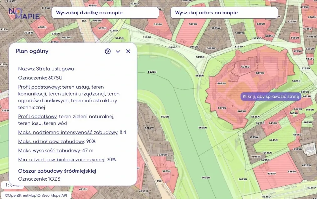Focus the 'Wyszukaj działkę na mapie' search field

point(105,13)
